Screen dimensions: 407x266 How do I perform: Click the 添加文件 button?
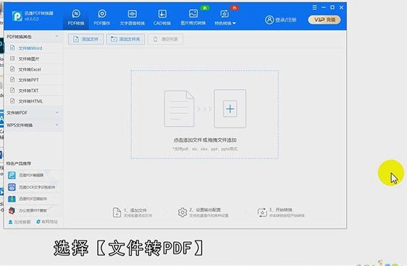click(x=86, y=39)
